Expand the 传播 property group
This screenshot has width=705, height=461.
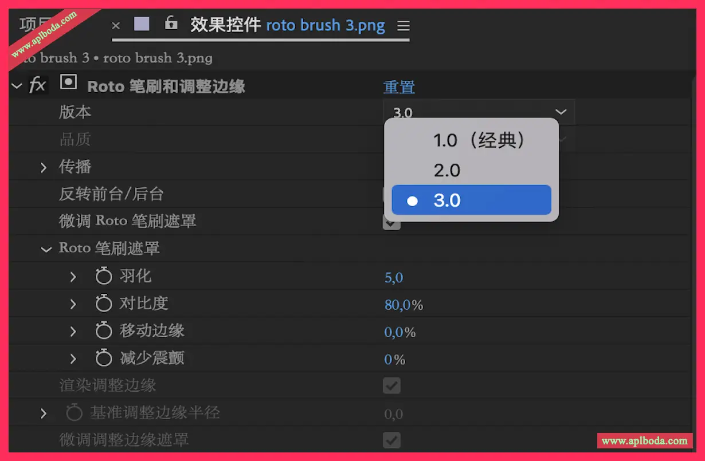tap(44, 167)
